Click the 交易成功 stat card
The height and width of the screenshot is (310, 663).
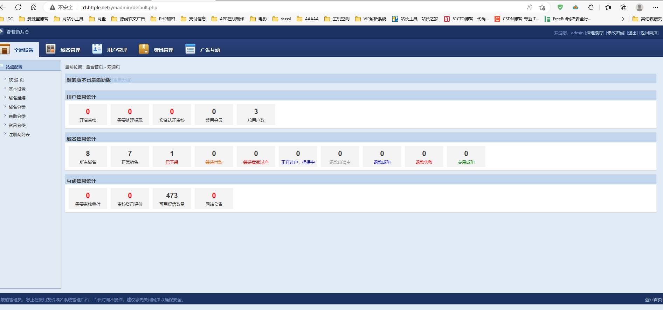click(466, 156)
